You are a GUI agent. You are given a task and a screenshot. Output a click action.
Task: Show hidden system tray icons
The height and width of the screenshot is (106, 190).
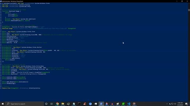coord(167,104)
